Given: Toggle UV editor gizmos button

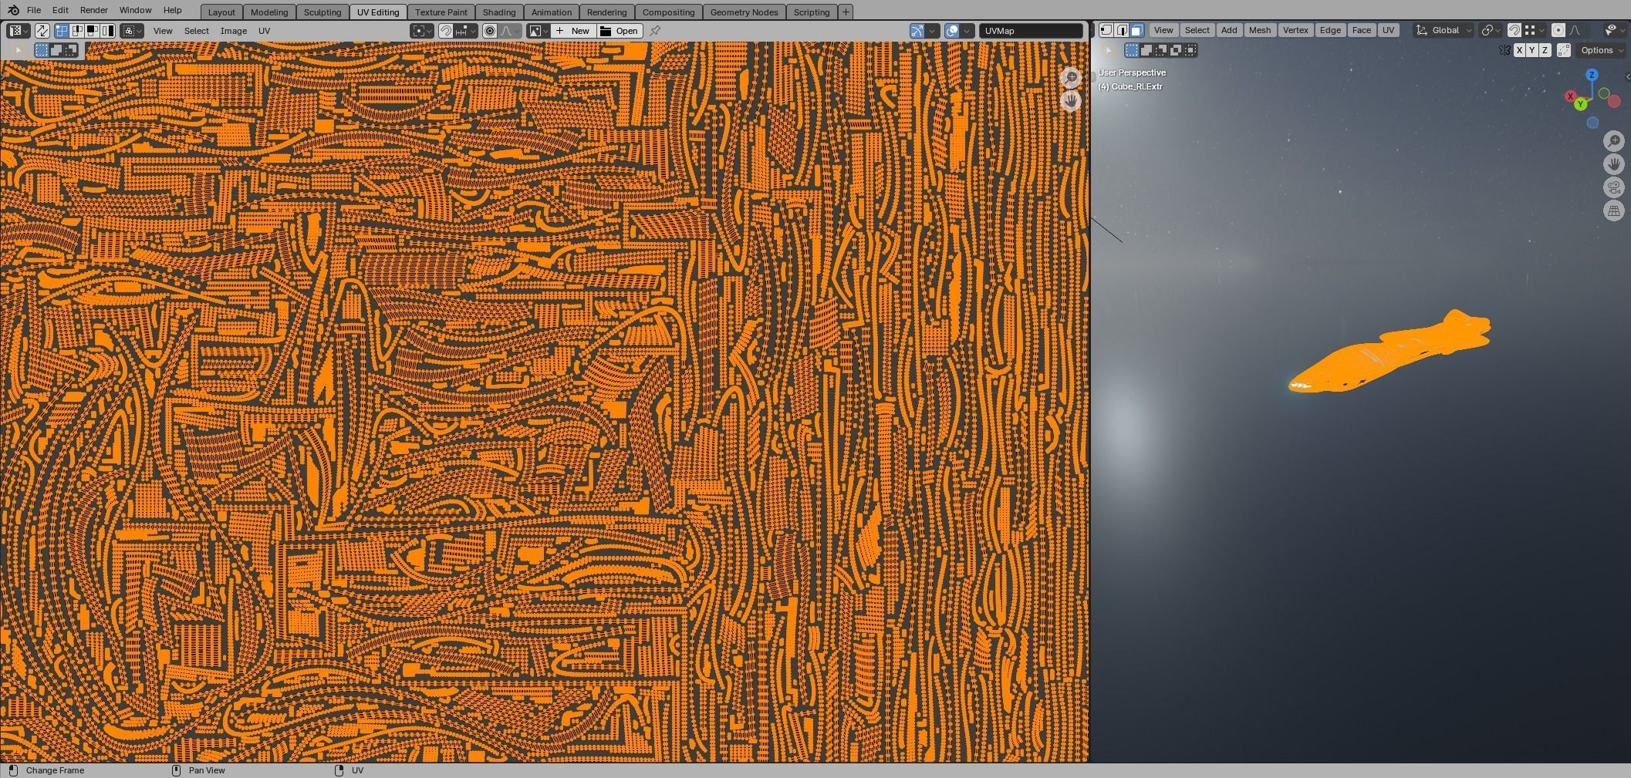Looking at the screenshot, I should coord(917,31).
